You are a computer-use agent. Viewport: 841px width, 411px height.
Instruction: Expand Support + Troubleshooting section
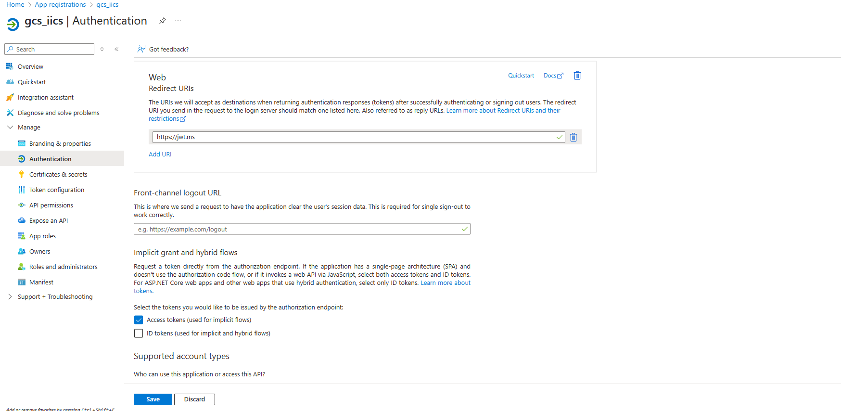[10, 297]
